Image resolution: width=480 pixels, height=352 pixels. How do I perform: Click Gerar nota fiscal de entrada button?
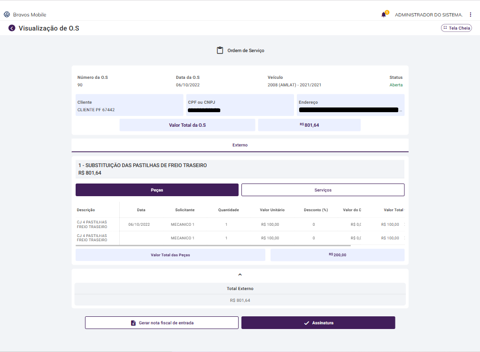coord(162,323)
